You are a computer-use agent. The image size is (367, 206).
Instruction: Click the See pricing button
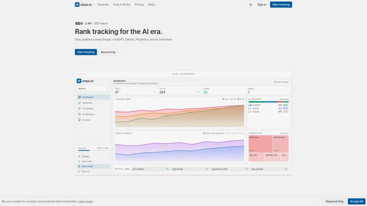coord(108,52)
